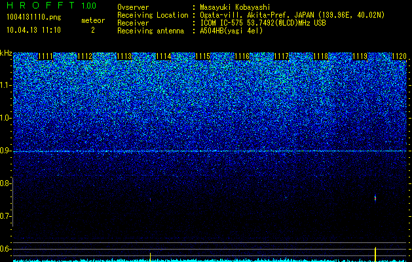This screenshot has width=412, height=262.
Task: Click the date stamp 10.04.13 11:10
Action: point(33,30)
